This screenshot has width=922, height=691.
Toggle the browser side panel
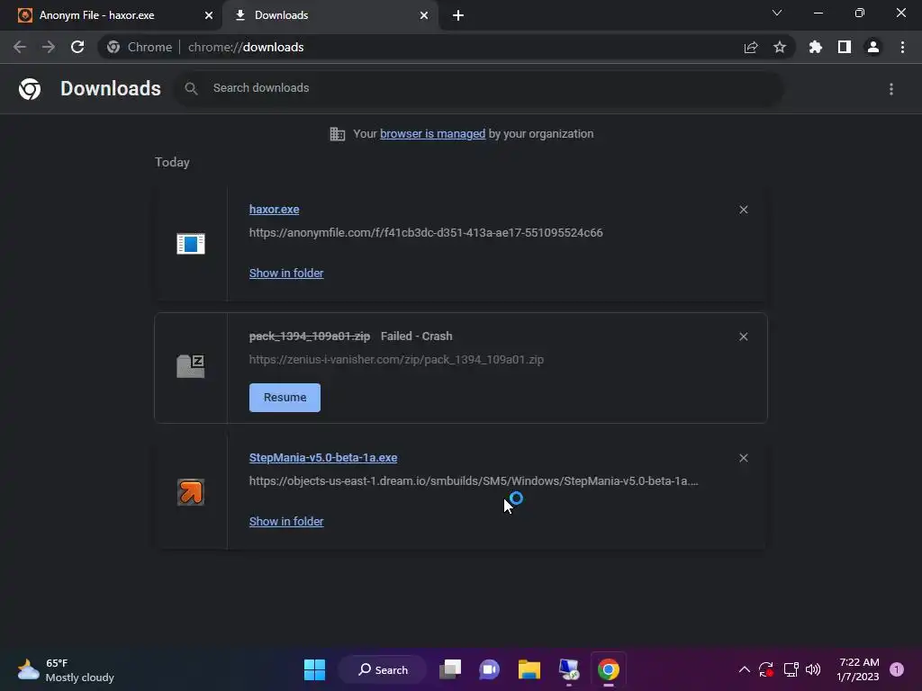pos(845,47)
